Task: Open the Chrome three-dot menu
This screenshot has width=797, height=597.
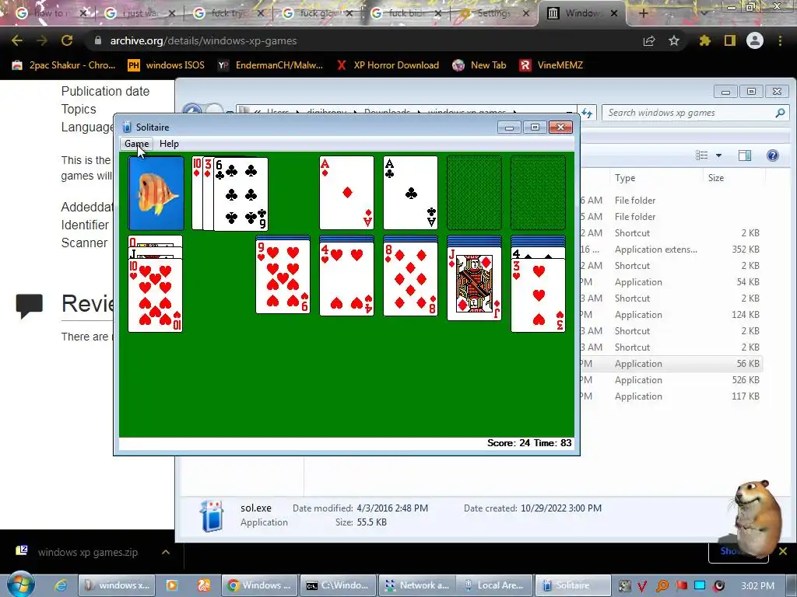Action: click(780, 40)
